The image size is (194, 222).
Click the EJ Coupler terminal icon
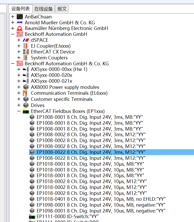[x=25, y=46]
